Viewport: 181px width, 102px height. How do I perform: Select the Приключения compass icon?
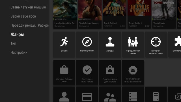coord(87,42)
